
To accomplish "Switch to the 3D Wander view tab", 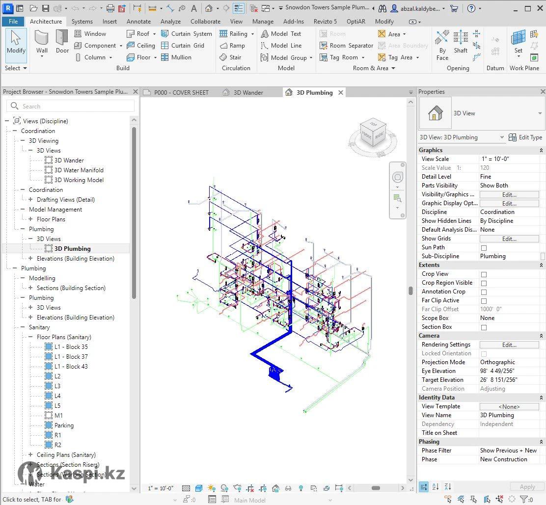I will (248, 92).
